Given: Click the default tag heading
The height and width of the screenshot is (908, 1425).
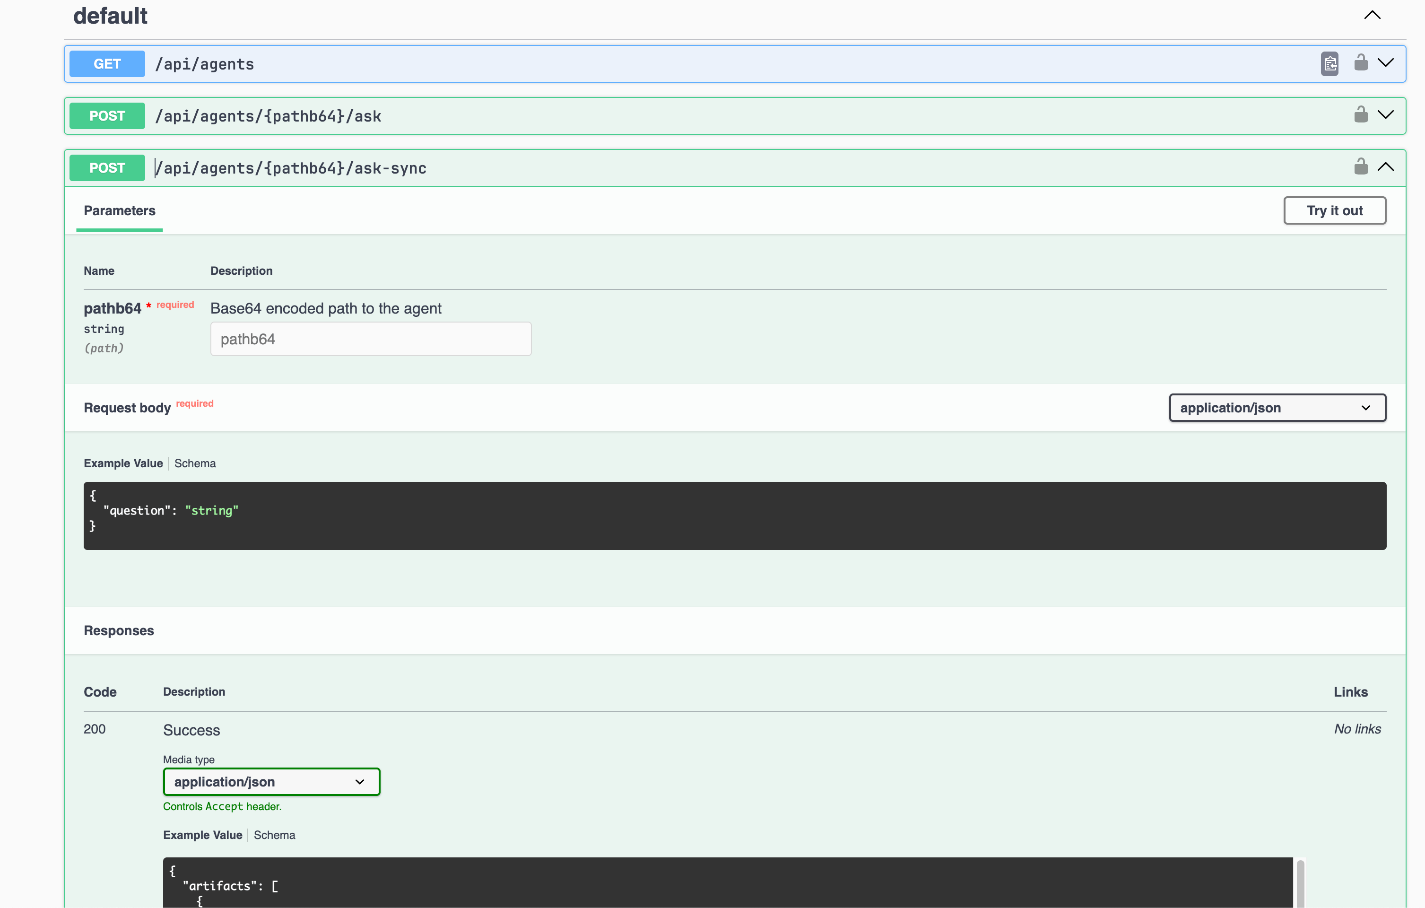Looking at the screenshot, I should tap(110, 16).
